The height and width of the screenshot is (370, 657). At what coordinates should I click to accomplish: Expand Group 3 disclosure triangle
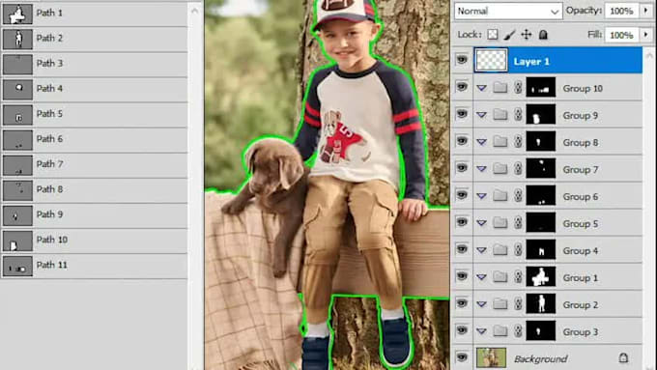[482, 331]
